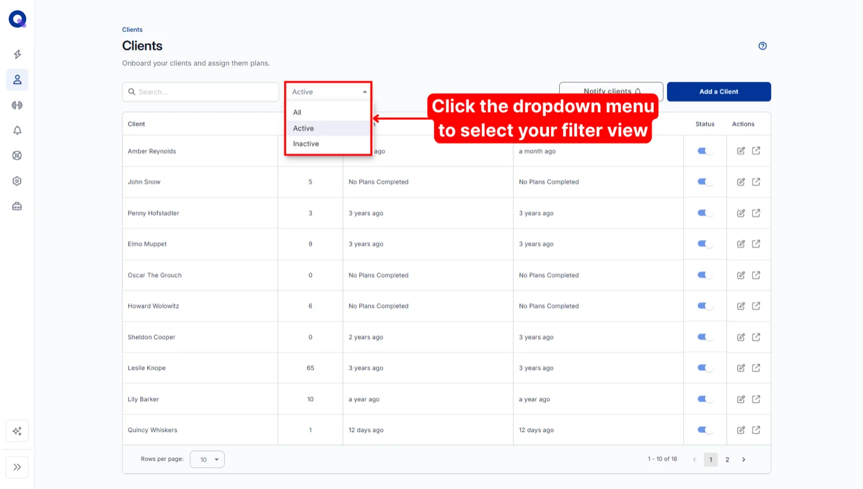
Task: Open Lily Barker external link icon
Action: pyautogui.click(x=756, y=399)
